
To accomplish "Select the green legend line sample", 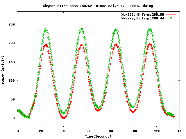I will pyautogui.click(x=171, y=18).
